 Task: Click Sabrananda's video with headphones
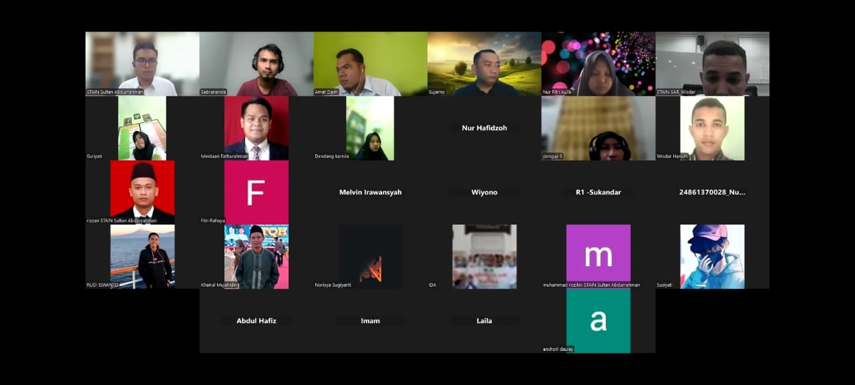(x=256, y=64)
